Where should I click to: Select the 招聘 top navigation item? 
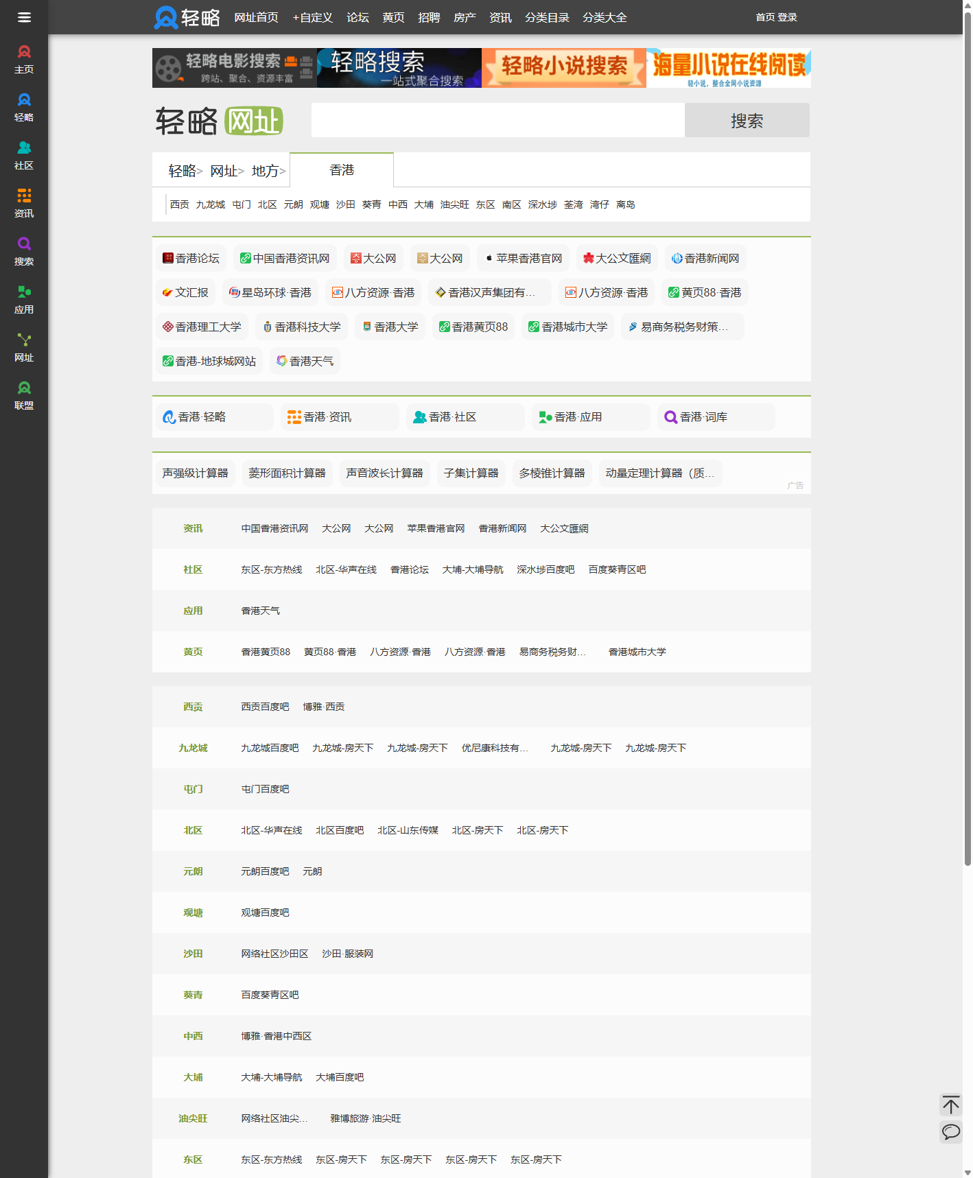pyautogui.click(x=429, y=17)
